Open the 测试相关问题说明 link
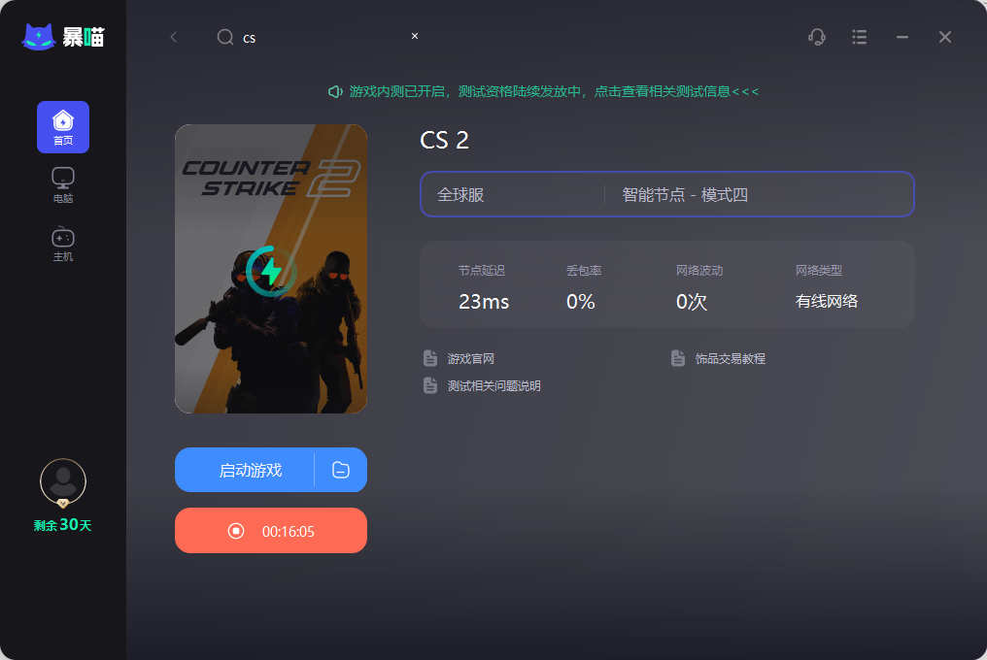Viewport: 987px width, 660px height. click(494, 385)
